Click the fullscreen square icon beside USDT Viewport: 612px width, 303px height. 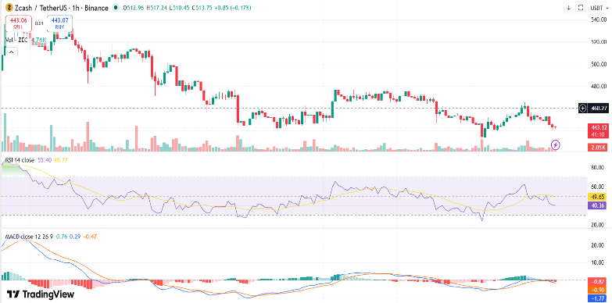point(581,7)
